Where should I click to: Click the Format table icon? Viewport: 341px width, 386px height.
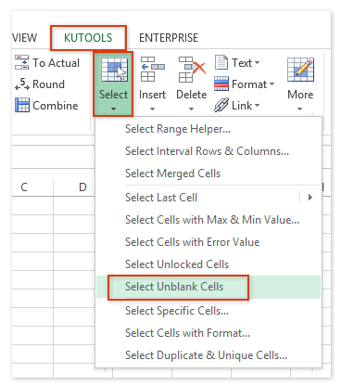coord(221,84)
